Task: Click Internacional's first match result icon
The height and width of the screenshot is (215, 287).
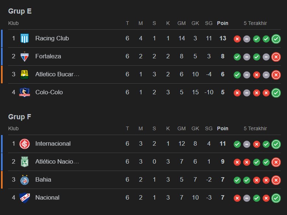Action: coord(237,144)
